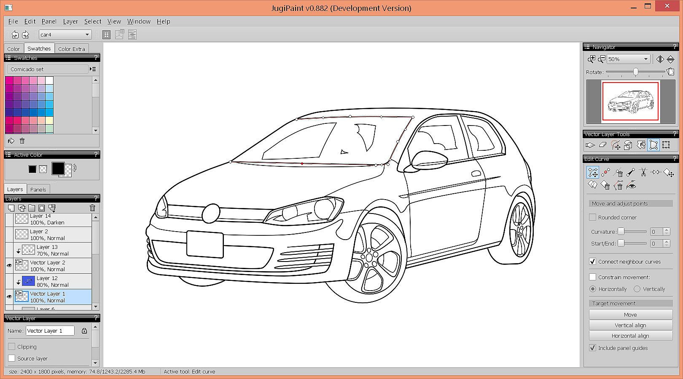Screen dimensions: 683x379
Task: Click the zoom in magnifier in Navigator
Action: 592,59
